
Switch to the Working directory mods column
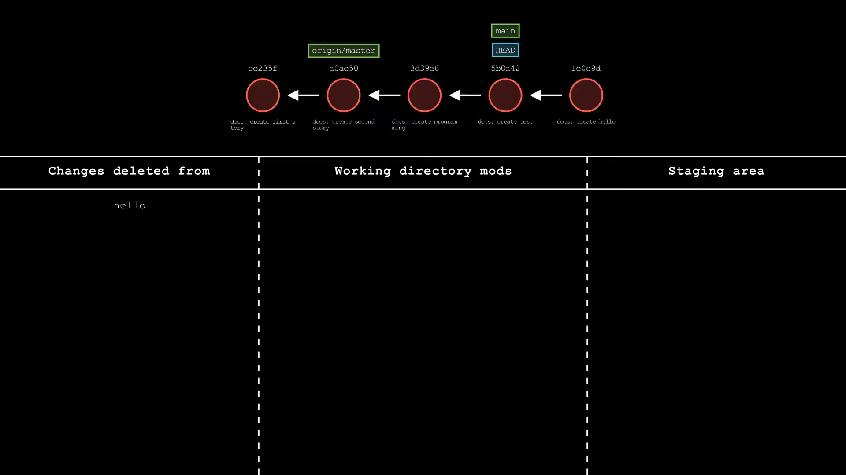click(x=423, y=171)
